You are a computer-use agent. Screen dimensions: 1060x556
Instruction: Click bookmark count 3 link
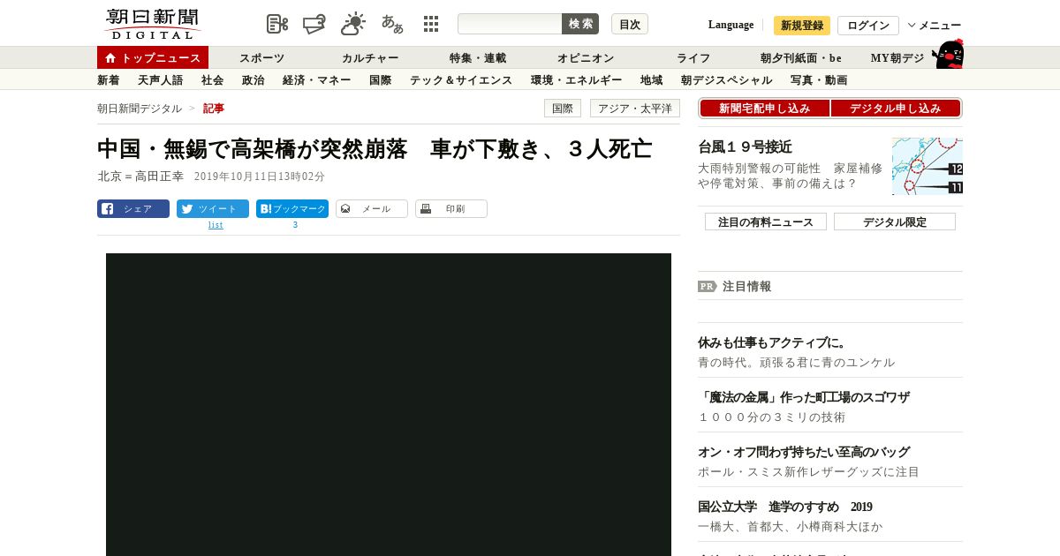(x=295, y=225)
